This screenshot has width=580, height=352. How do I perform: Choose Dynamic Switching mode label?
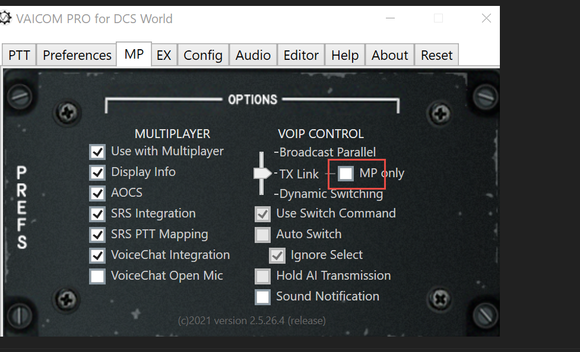(x=331, y=194)
